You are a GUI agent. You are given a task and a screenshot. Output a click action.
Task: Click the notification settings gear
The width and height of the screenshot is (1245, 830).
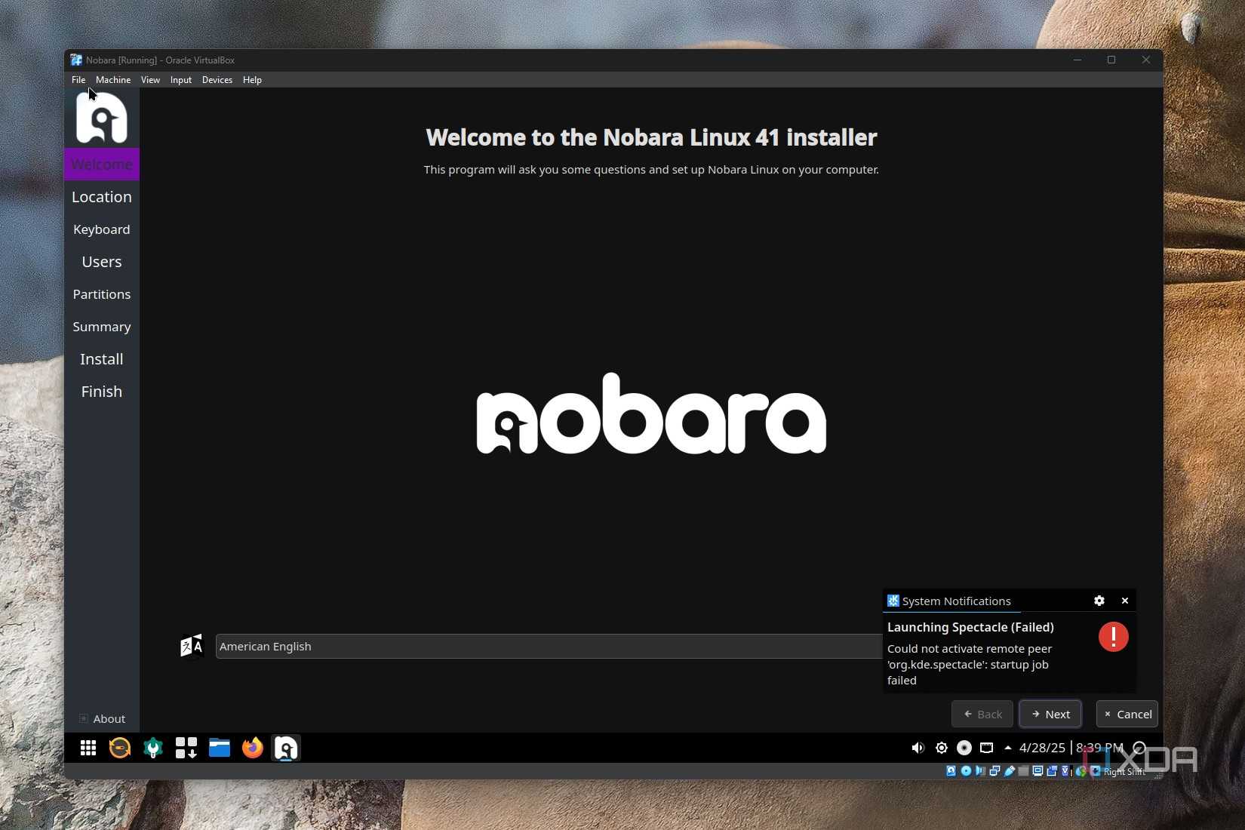[x=1099, y=601]
